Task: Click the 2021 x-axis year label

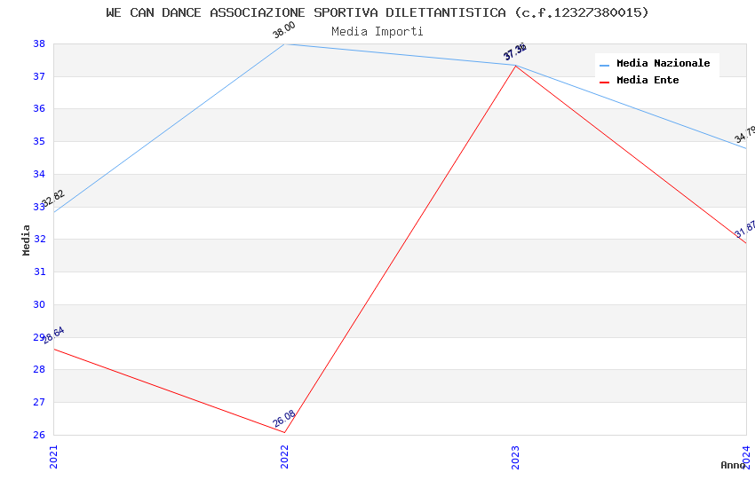Action: (x=53, y=457)
